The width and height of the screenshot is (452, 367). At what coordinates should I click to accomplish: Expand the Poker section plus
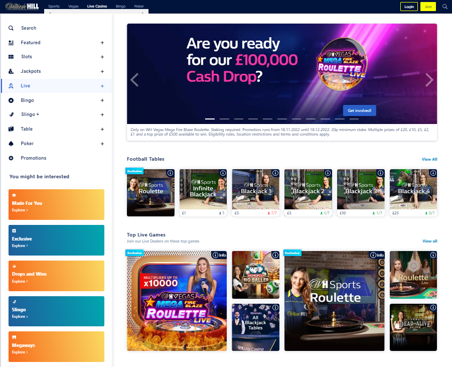pos(102,144)
